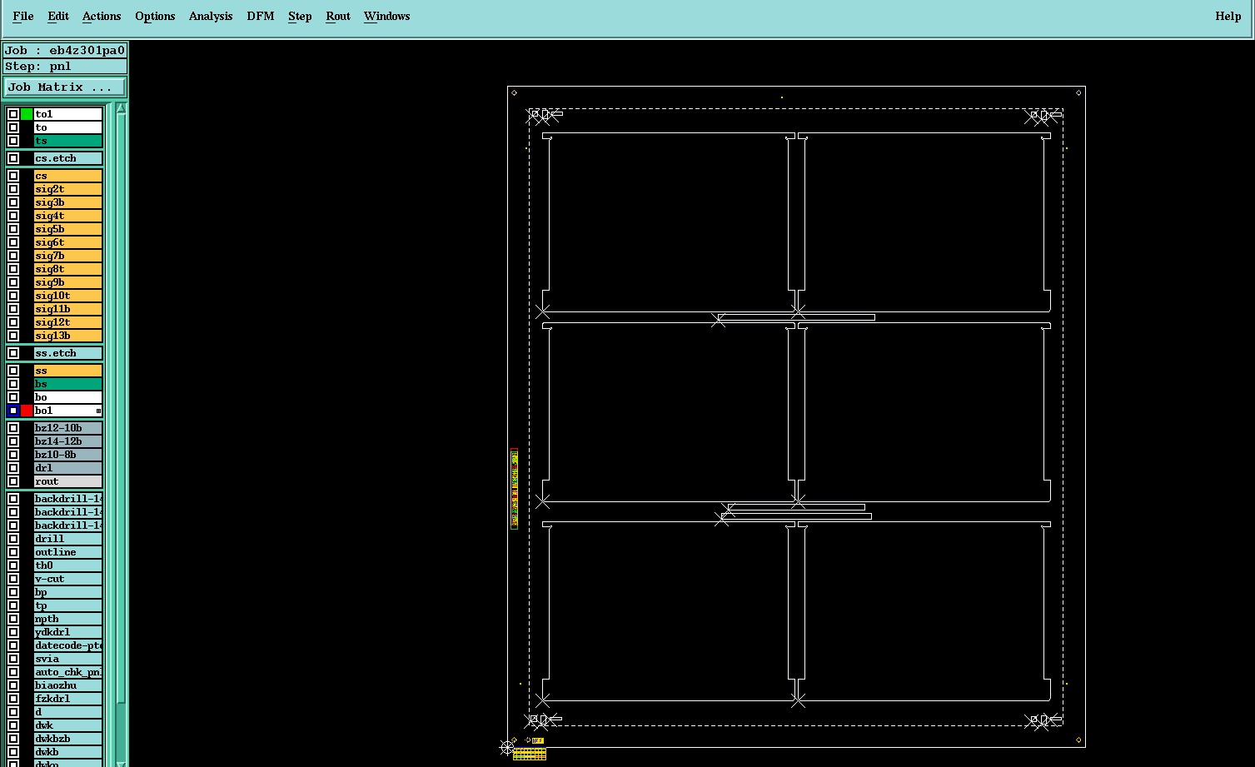Select the layer name 'drill'
1255x767 pixels.
click(67, 539)
